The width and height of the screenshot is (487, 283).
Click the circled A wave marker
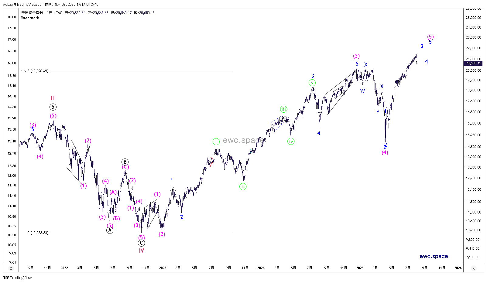(x=110, y=230)
